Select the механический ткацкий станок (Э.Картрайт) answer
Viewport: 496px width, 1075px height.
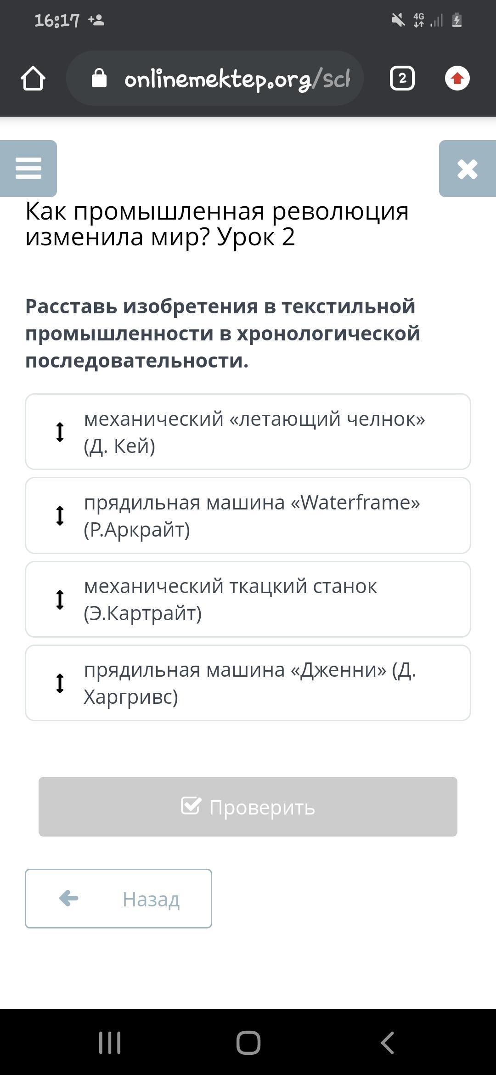click(x=248, y=599)
